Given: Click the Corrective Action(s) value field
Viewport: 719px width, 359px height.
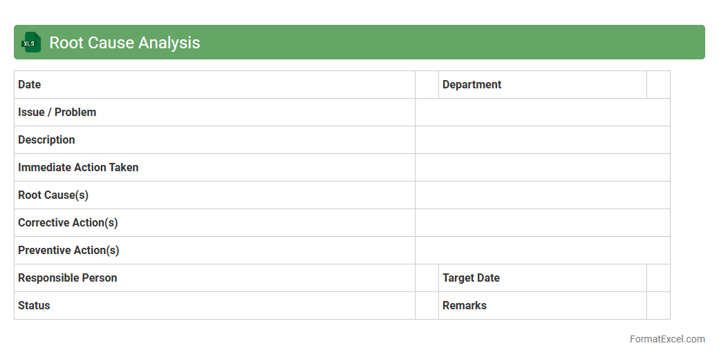Looking at the screenshot, I should point(542,223).
